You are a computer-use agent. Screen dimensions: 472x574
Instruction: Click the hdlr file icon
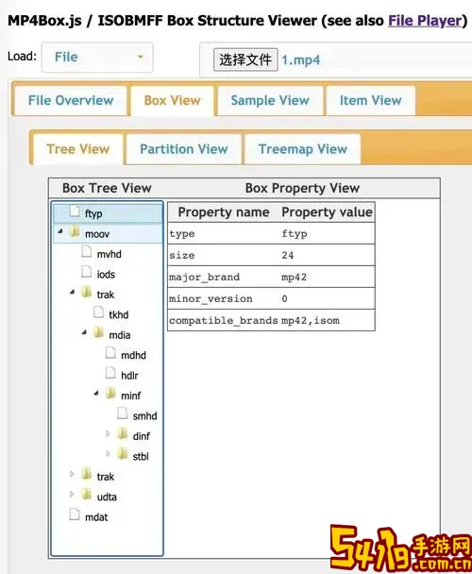110,374
